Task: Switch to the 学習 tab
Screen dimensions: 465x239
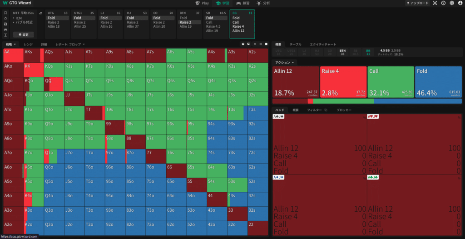Action: click(x=223, y=3)
